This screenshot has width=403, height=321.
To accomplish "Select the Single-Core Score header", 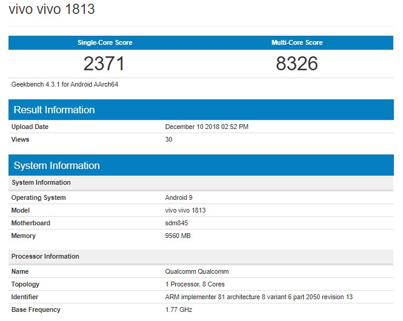I will (x=105, y=42).
